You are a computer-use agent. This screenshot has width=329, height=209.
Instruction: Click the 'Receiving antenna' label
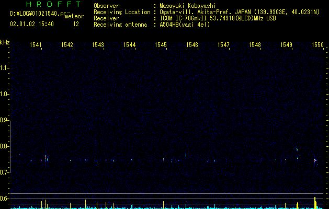click(x=120, y=25)
